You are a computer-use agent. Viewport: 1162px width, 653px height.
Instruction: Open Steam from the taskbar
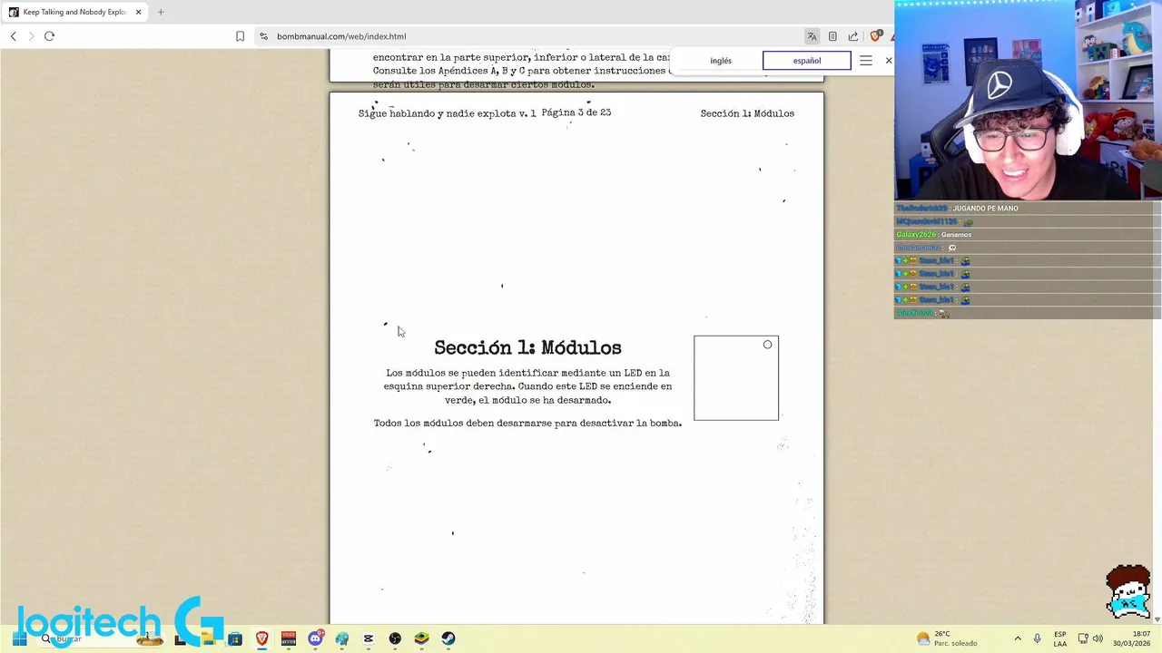[448, 638]
